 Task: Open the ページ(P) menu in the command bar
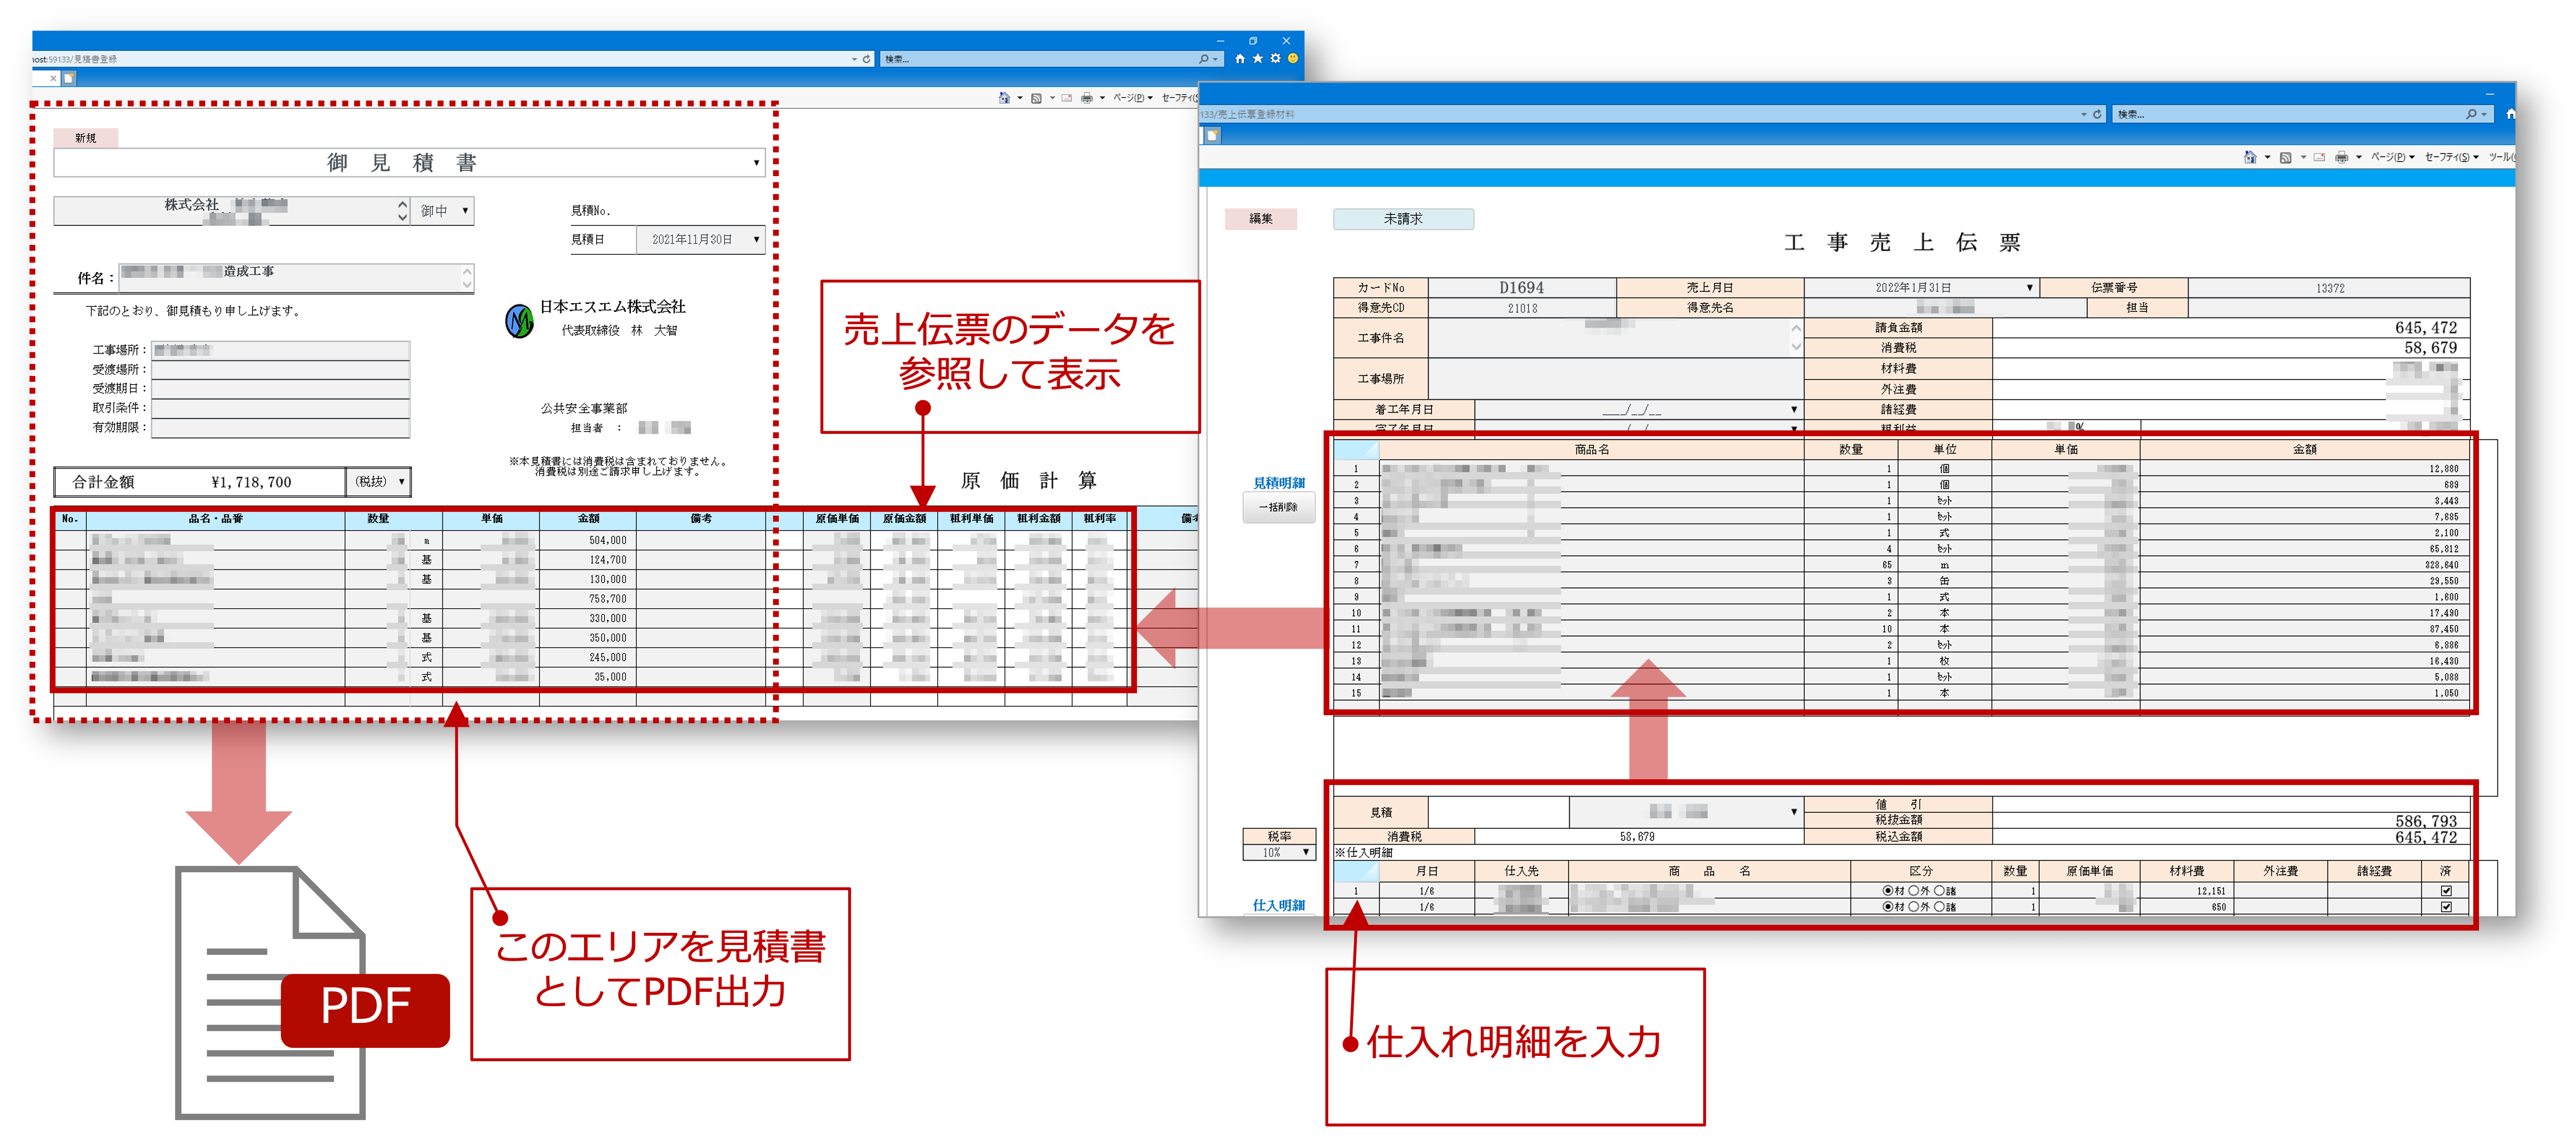coord(1129,97)
